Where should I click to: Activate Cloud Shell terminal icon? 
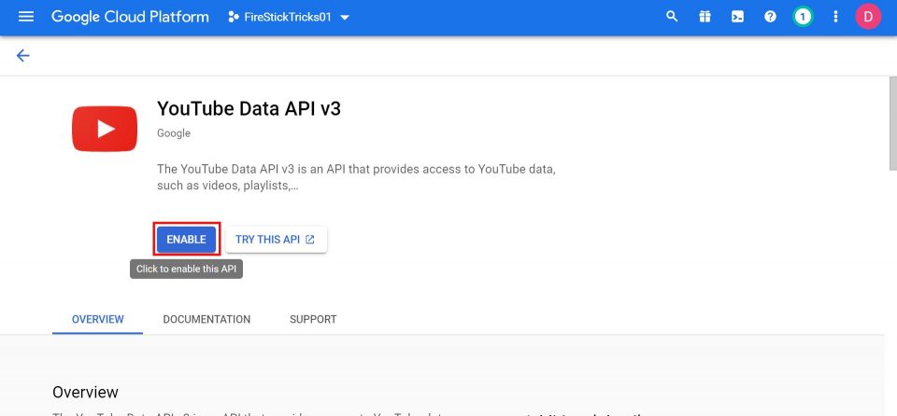[x=737, y=17]
